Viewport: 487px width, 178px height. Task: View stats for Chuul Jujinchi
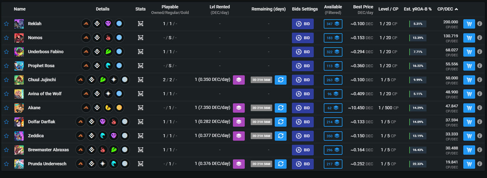click(x=140, y=80)
